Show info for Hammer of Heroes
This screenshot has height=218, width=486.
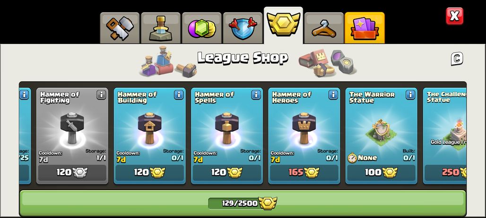tap(333, 95)
